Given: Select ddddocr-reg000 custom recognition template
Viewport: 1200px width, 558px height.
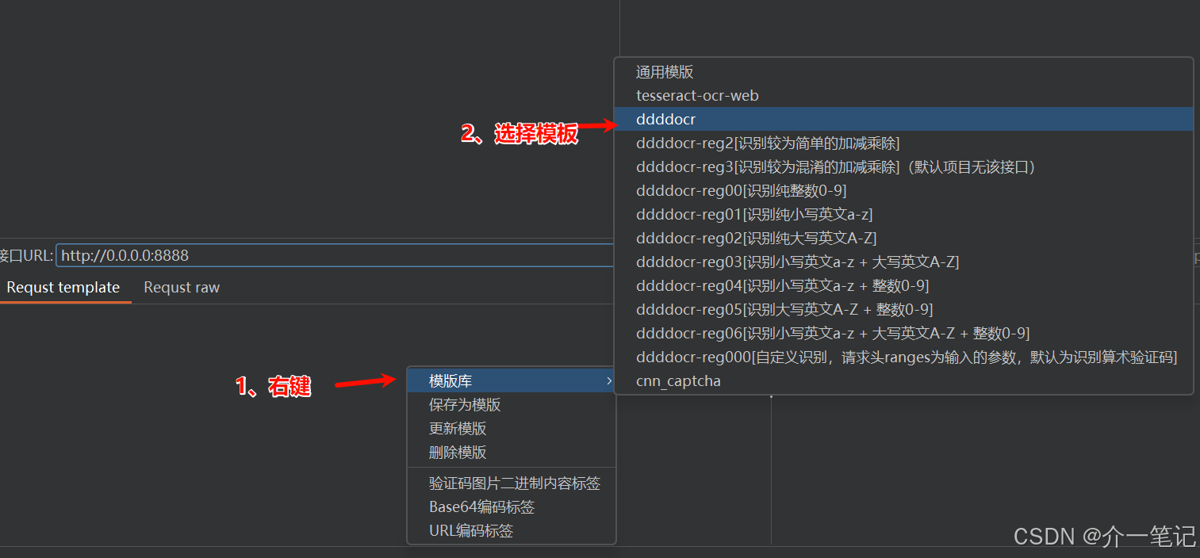Looking at the screenshot, I should [903, 357].
